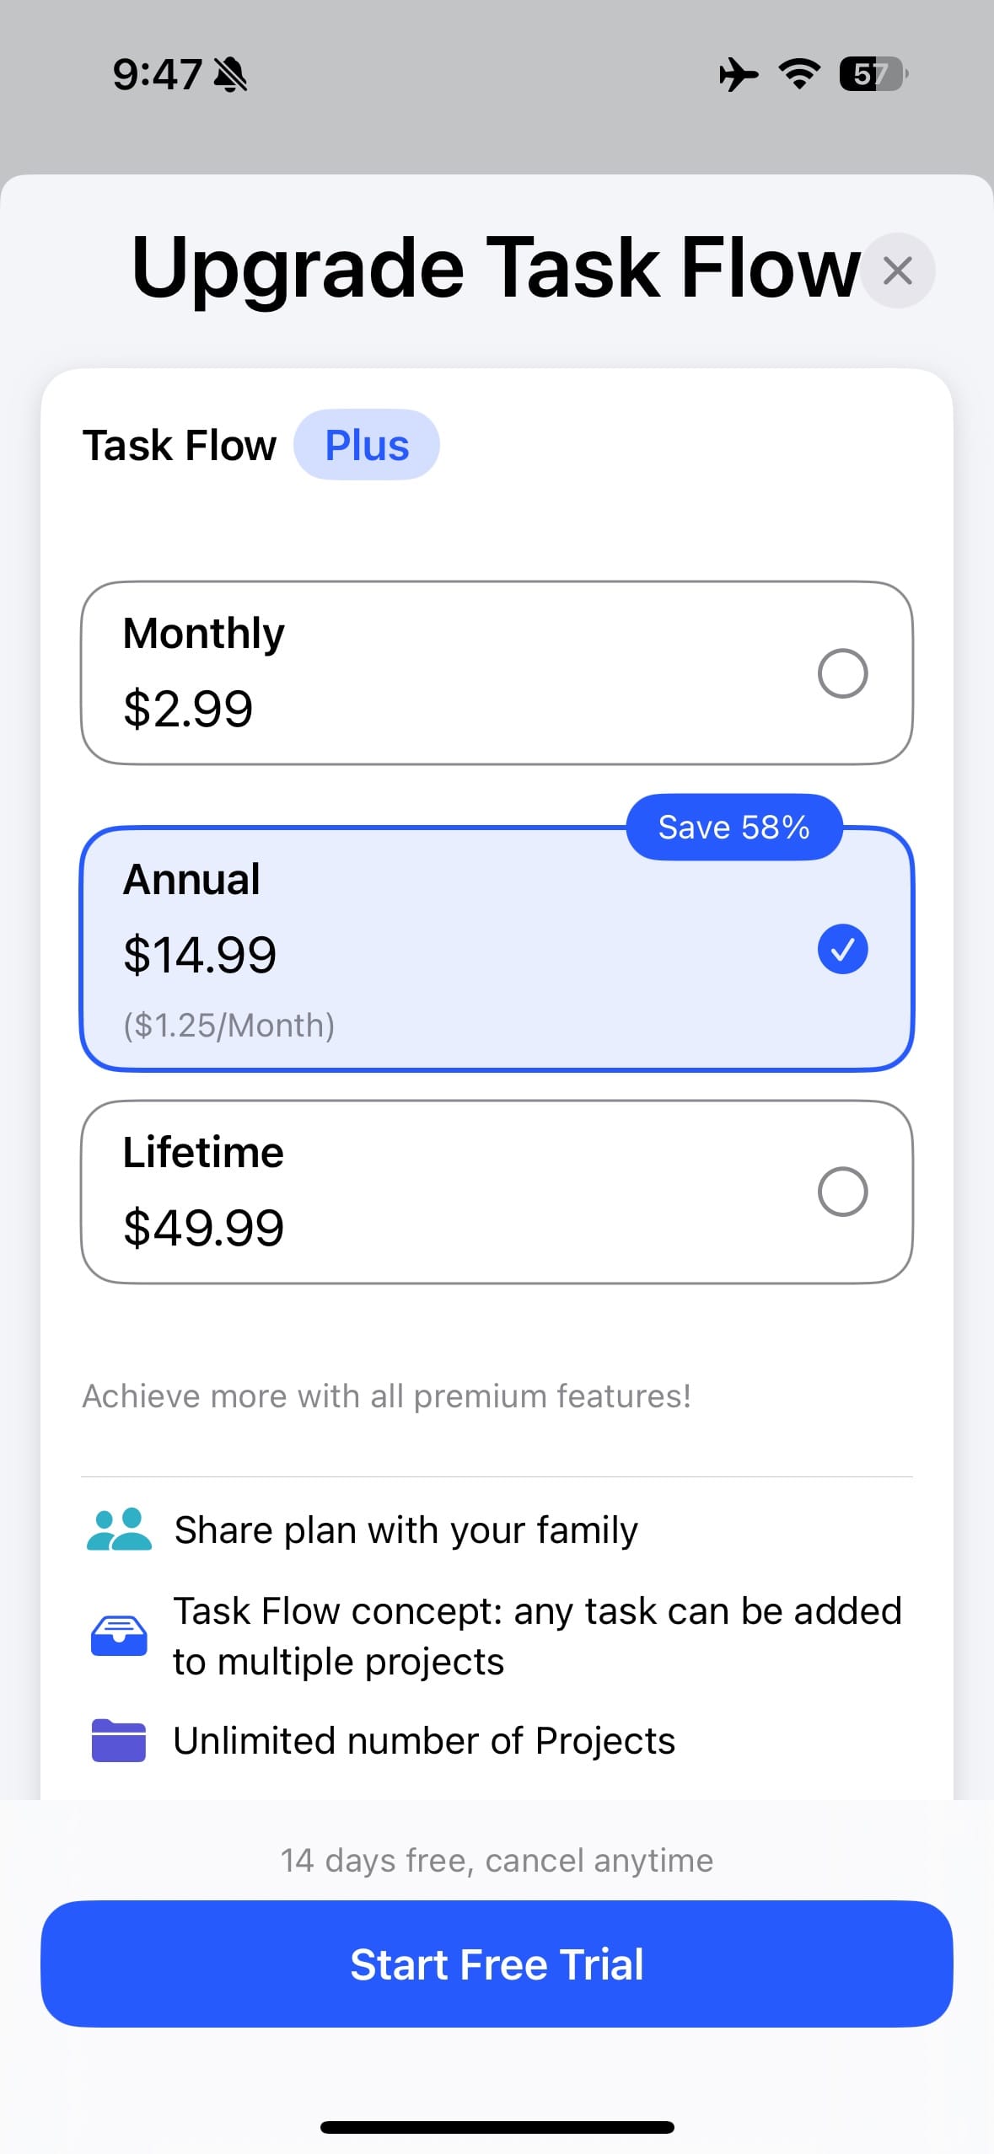
Task: Tap "Unlimited number of Projects" feature text
Action: coord(424,1740)
